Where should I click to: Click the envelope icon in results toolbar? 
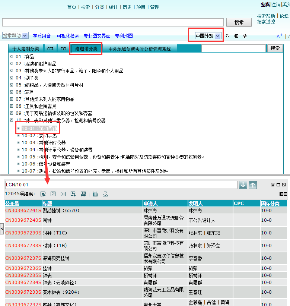63,194
